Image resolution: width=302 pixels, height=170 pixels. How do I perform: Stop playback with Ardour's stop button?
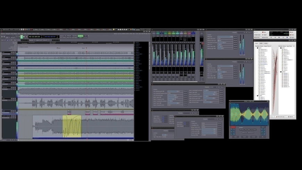pyautogui.click(x=24, y=36)
